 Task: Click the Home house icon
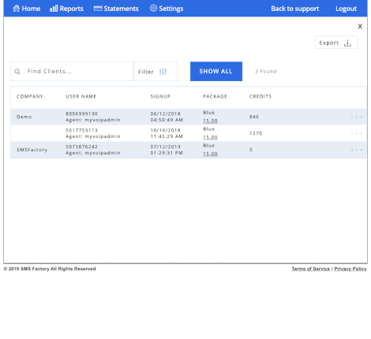point(17,9)
